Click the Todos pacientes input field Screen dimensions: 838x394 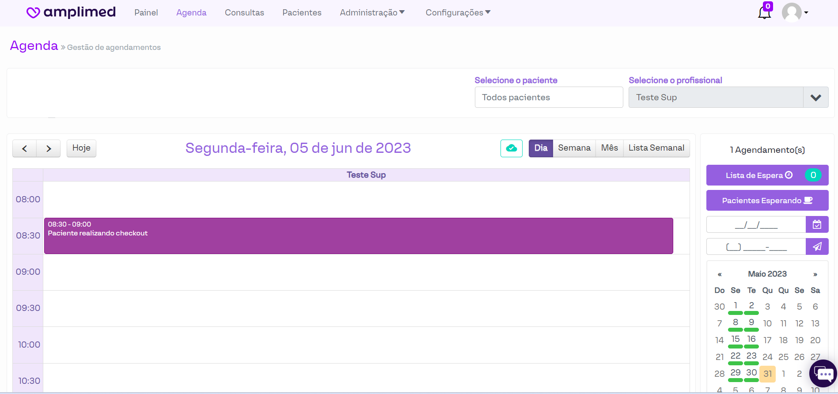pyautogui.click(x=548, y=98)
